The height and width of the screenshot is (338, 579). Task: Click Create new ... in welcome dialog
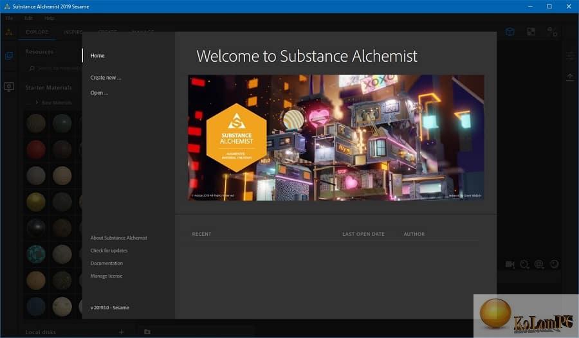click(106, 78)
